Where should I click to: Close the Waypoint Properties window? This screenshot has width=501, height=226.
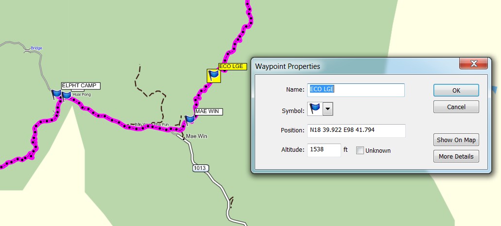point(473,64)
